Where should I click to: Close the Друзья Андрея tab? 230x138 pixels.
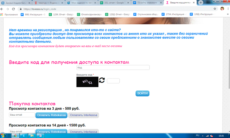tap(29, 3)
